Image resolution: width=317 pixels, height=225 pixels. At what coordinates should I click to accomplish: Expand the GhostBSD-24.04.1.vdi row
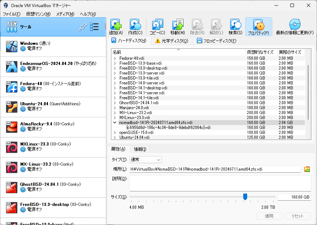click(115, 103)
